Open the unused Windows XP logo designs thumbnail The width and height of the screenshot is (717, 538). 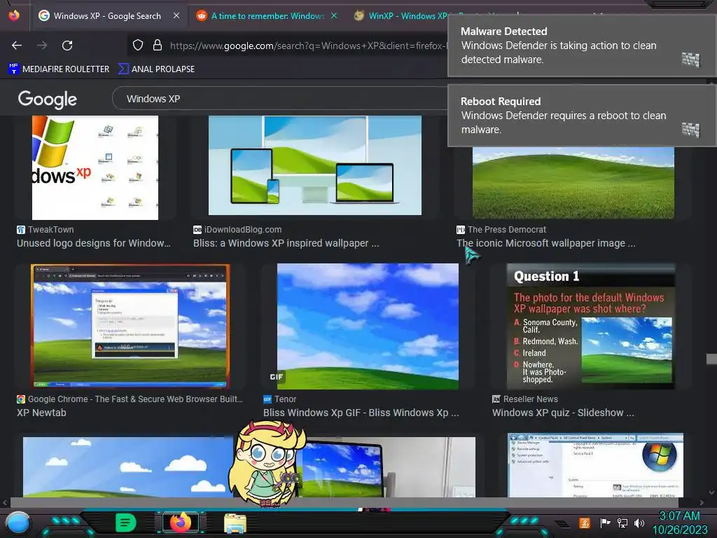coord(95,167)
